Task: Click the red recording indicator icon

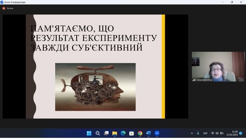Action: point(4,8)
